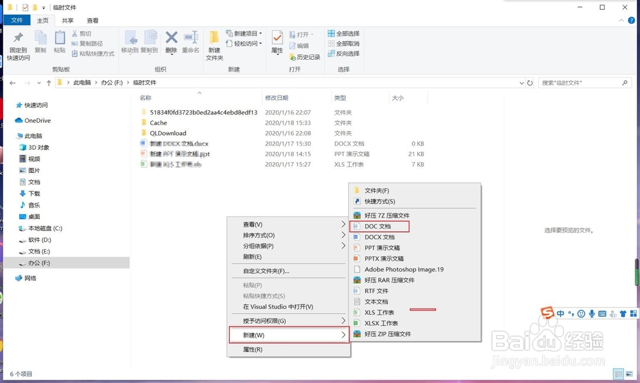Toggle punctuation mode on Sogou bar
Screen dimensions: 640x383
coord(572,313)
